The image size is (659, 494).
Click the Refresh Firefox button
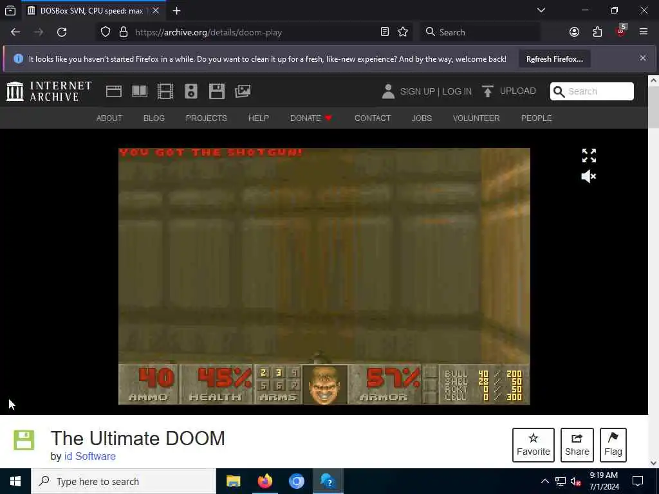point(554,59)
